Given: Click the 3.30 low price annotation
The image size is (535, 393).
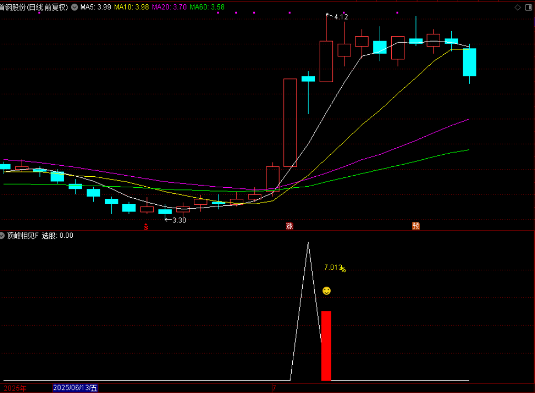Looking at the screenshot, I should click(x=179, y=220).
